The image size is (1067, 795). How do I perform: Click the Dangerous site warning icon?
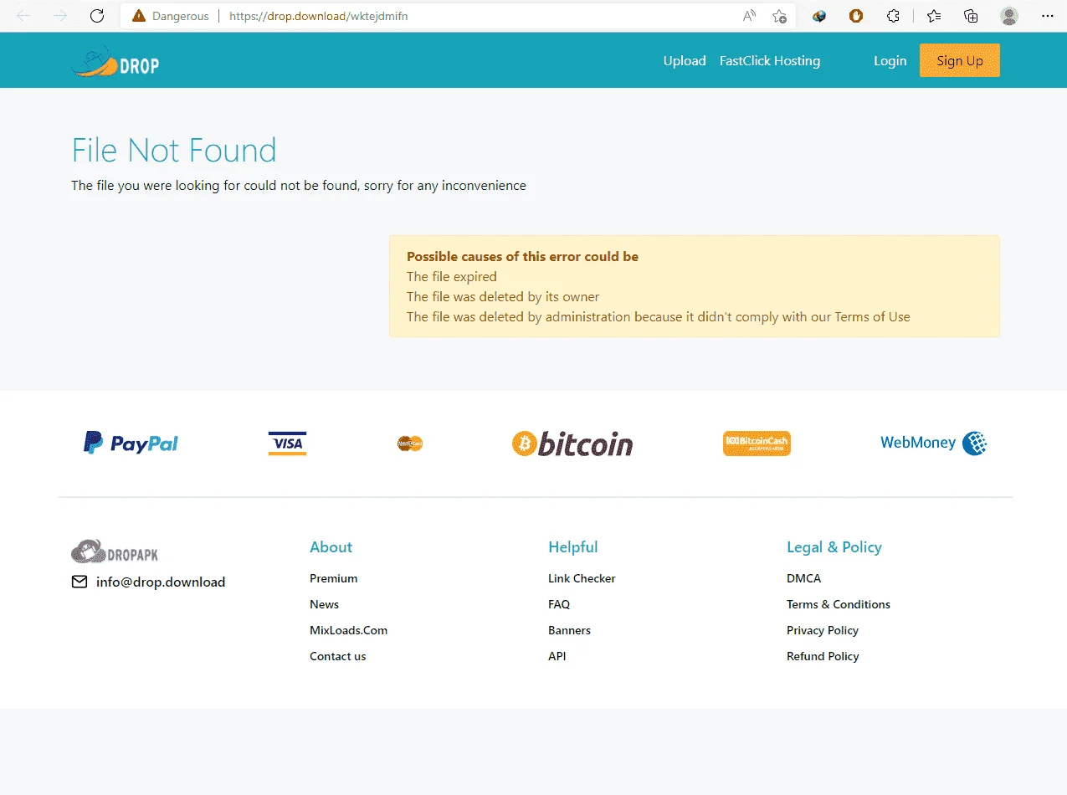click(x=139, y=16)
